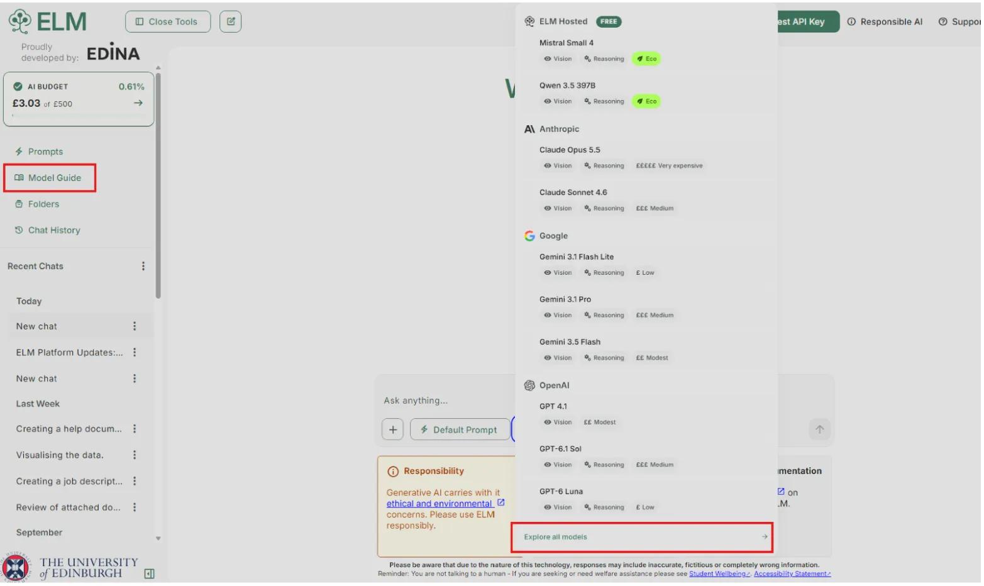Image resolution: width=984 pixels, height=586 pixels.
Task: Click the OpenAI provider logo
Action: [x=529, y=386]
